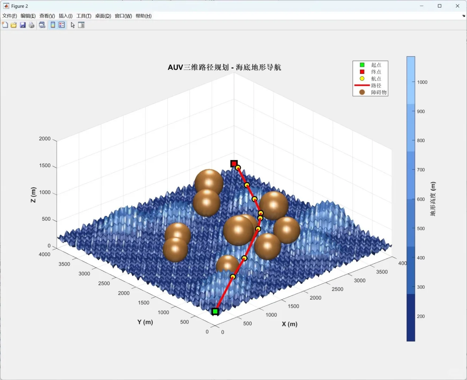The width and height of the screenshot is (467, 380).
Task: Toggle the Insert Legend toolbar button
Action: click(x=62, y=25)
